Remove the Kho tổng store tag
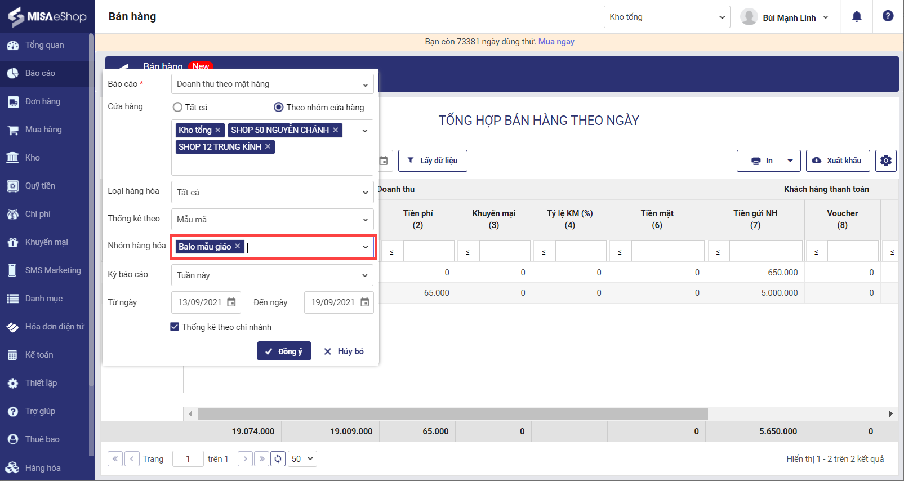 click(218, 130)
